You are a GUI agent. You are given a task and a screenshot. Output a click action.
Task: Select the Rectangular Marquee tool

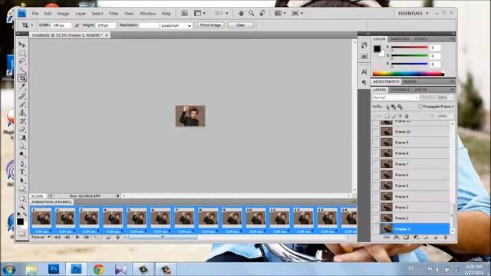tap(22, 53)
